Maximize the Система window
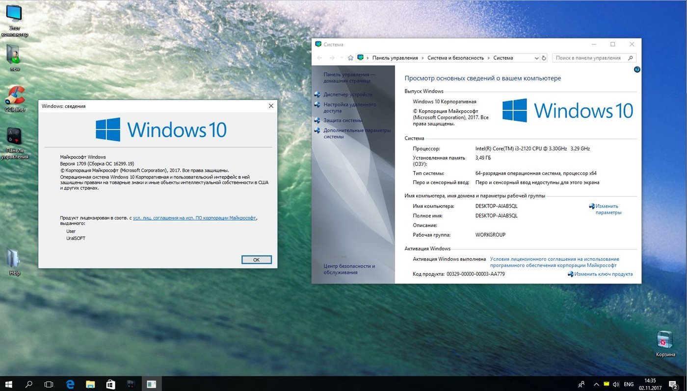 [613, 44]
